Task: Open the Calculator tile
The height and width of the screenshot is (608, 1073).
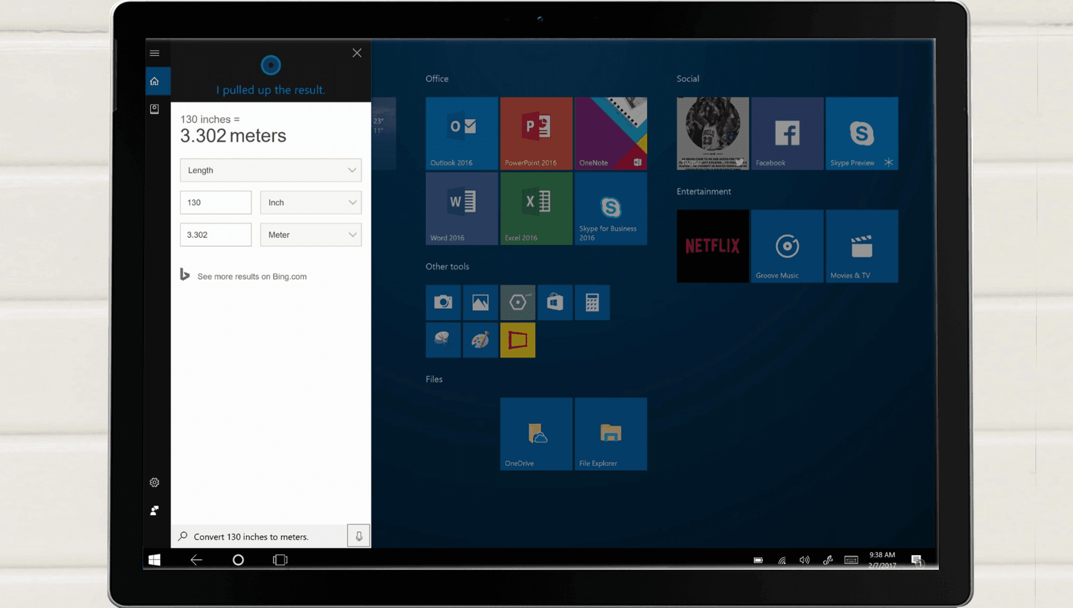Action: pyautogui.click(x=592, y=303)
